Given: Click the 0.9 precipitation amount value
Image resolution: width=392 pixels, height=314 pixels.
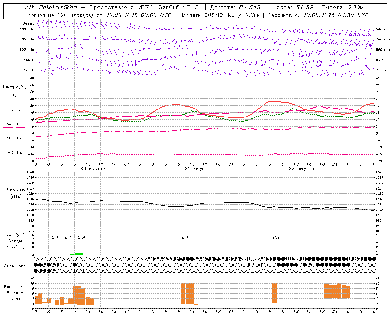Looking at the screenshot, I should (x=81, y=238).
